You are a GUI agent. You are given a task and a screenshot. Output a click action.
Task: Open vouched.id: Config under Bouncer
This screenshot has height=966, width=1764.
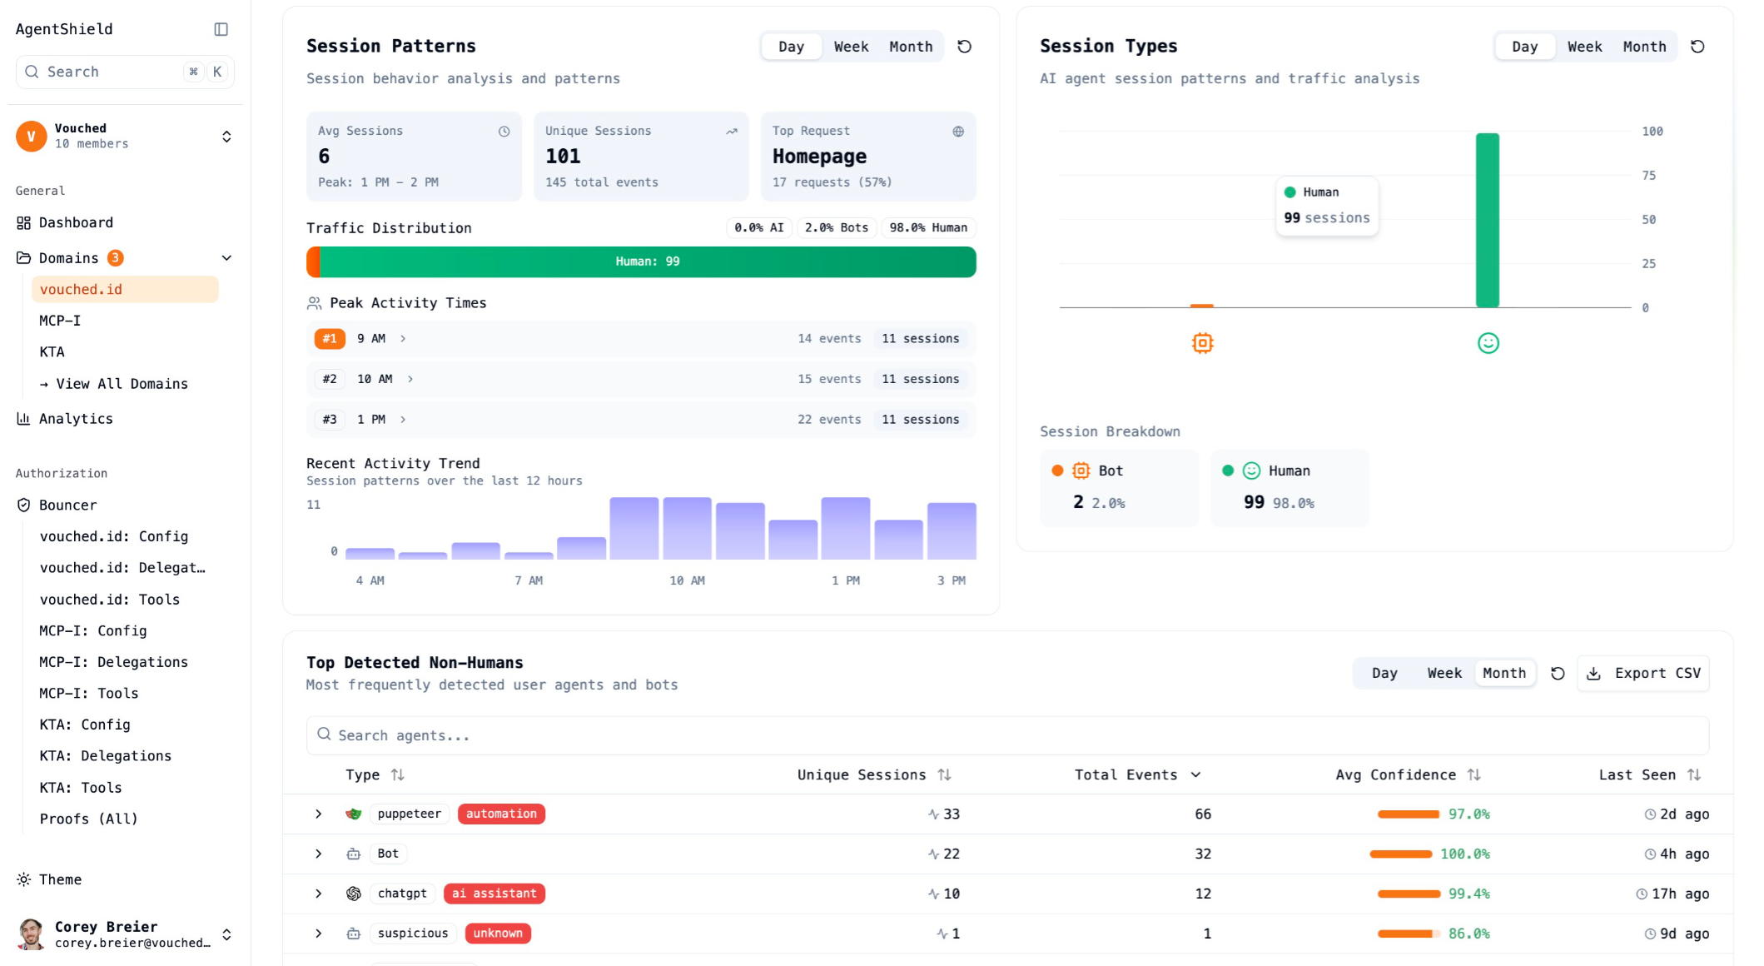(113, 537)
